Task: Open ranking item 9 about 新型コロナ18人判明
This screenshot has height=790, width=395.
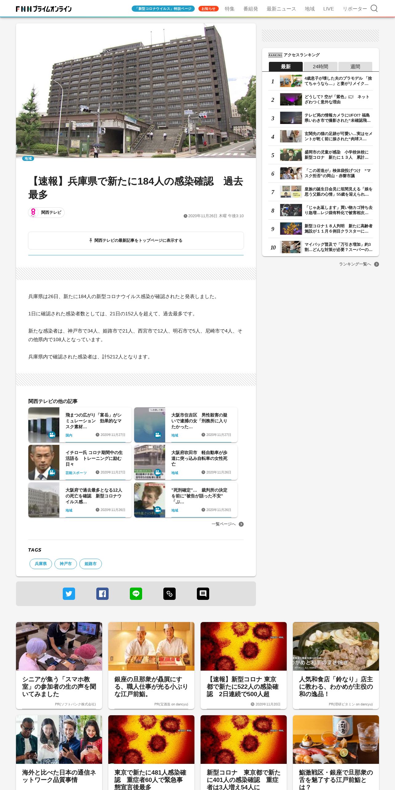Action: (321, 229)
